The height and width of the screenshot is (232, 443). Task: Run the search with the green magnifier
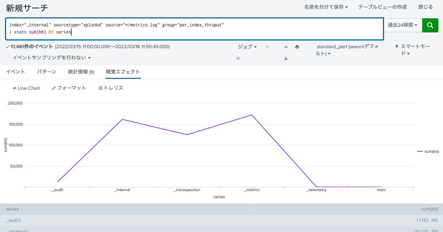click(x=430, y=25)
